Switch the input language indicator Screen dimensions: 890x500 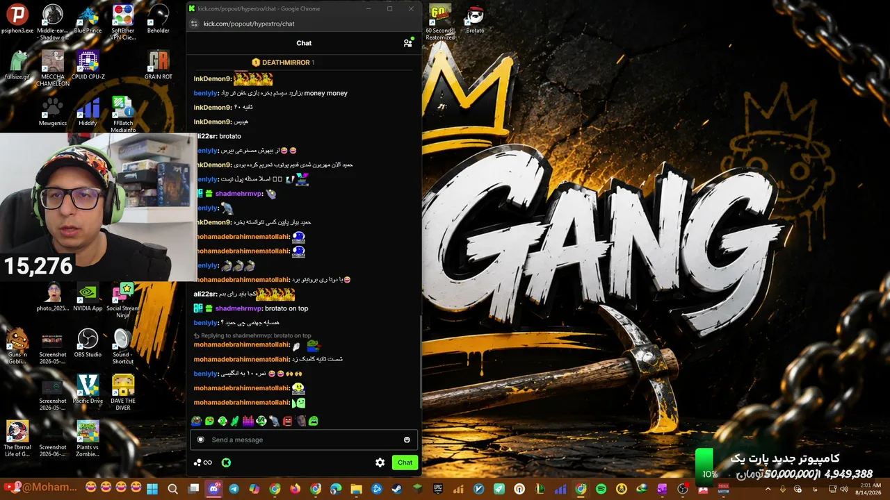point(815,489)
